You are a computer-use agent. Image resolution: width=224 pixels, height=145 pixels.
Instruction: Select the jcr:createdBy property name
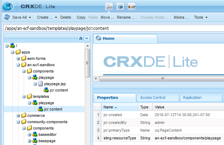[115, 122]
